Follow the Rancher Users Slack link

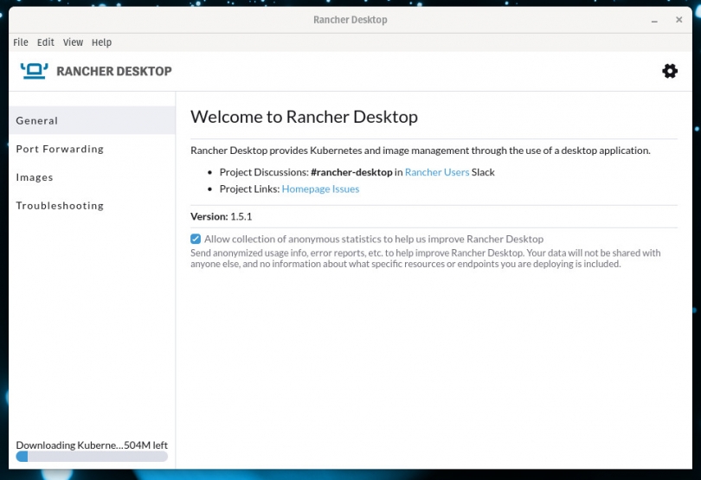pos(437,172)
